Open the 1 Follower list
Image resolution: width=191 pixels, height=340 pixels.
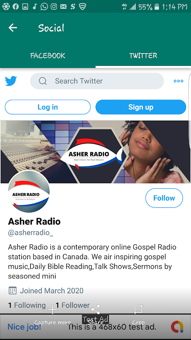(x=73, y=305)
